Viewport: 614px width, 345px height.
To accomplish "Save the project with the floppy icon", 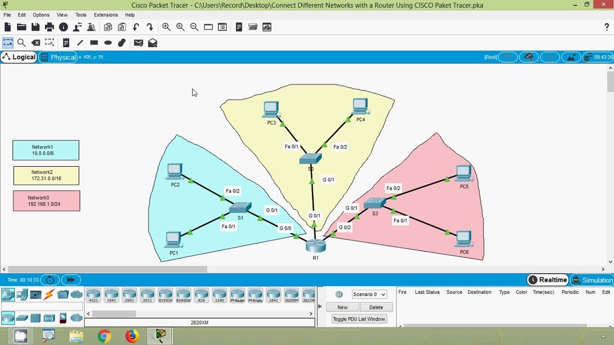I will click(35, 27).
